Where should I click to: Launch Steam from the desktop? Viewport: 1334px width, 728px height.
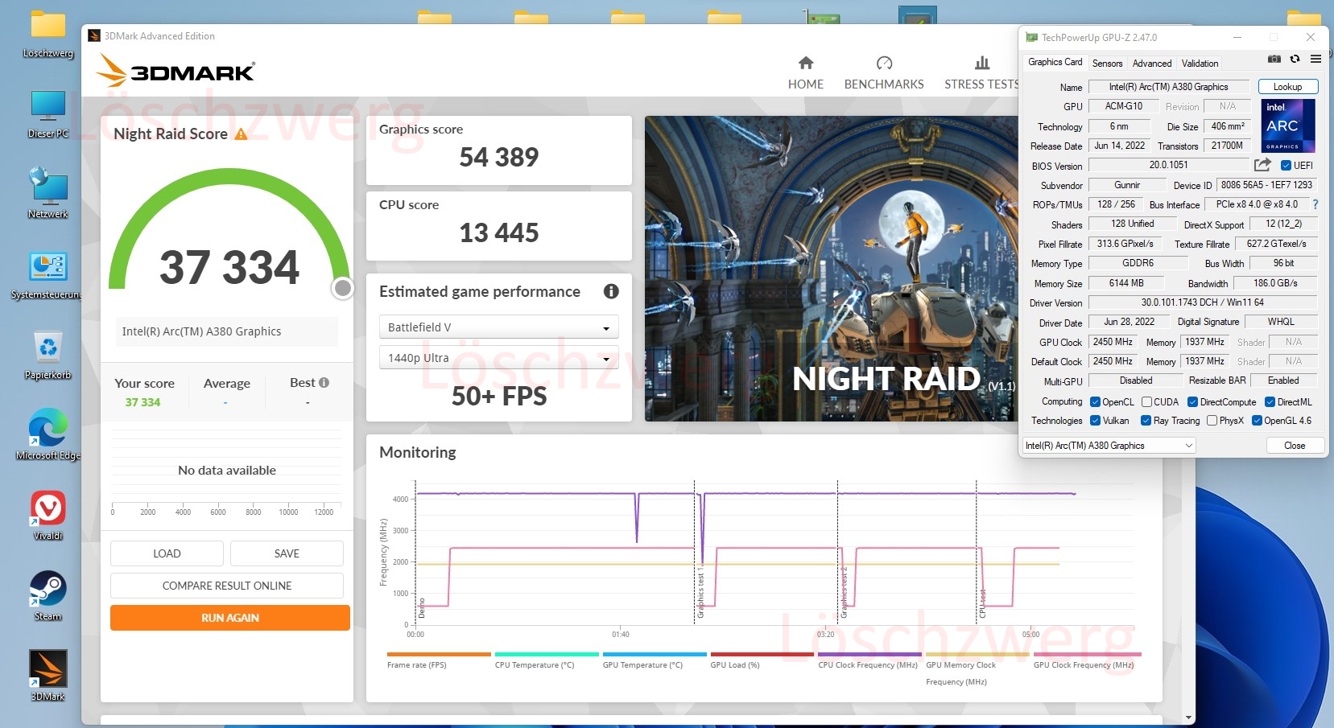point(48,596)
